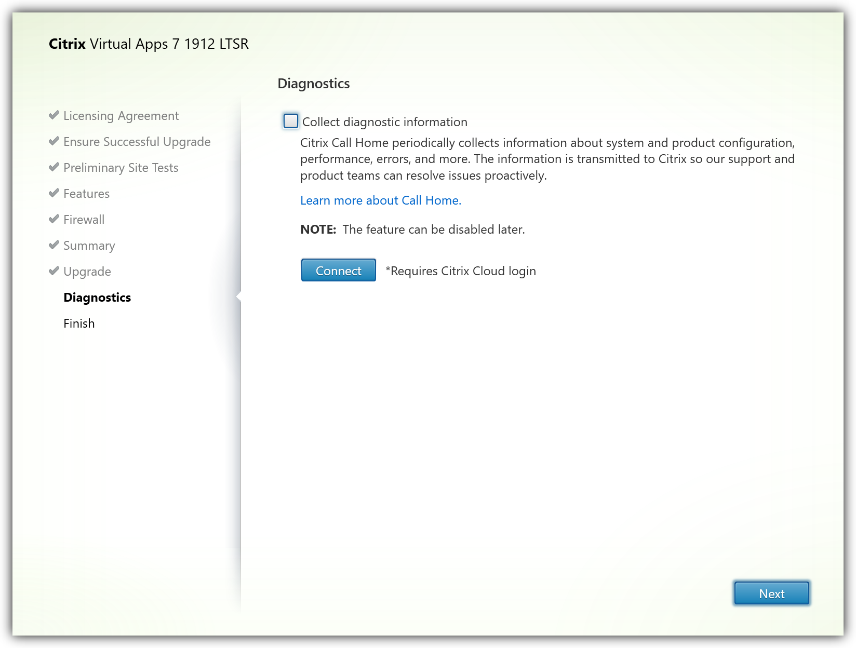This screenshot has width=856, height=648.
Task: Enable the Collect diagnostic information checkbox
Action: [291, 122]
